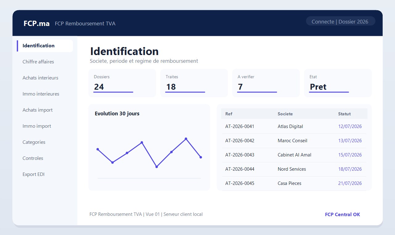The width and height of the screenshot is (395, 235).
Task: Open the Identification sidebar section
Action: (45, 46)
